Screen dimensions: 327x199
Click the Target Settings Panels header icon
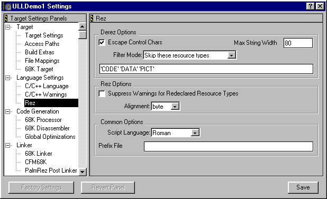[6, 18]
